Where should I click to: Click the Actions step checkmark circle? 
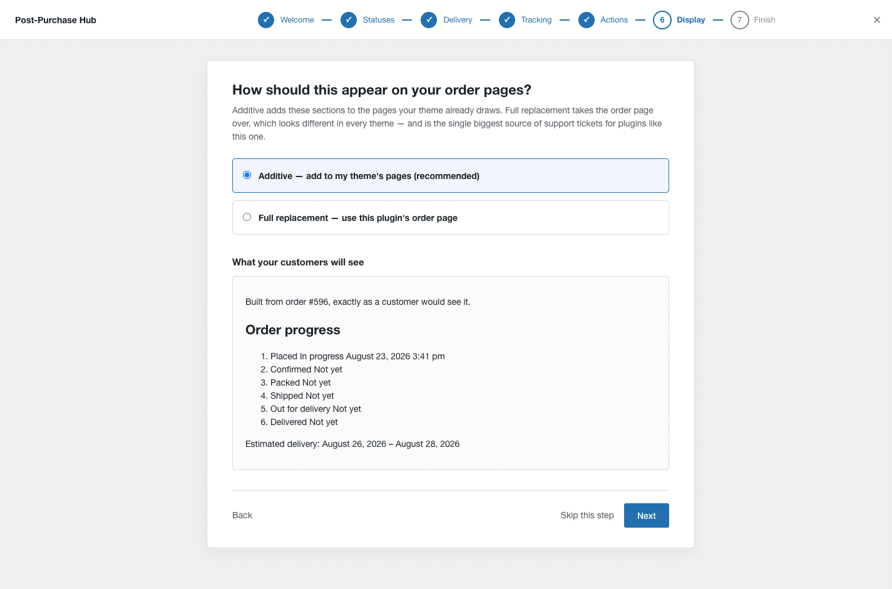[587, 20]
